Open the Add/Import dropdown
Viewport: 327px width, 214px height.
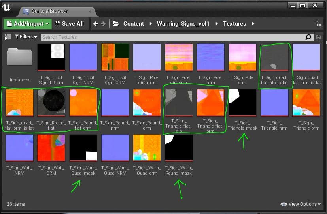point(27,24)
